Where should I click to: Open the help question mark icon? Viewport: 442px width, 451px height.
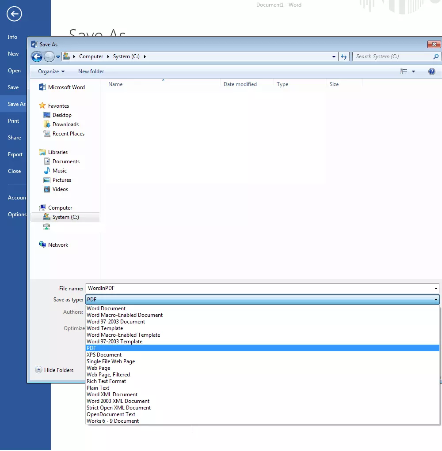pyautogui.click(x=432, y=71)
